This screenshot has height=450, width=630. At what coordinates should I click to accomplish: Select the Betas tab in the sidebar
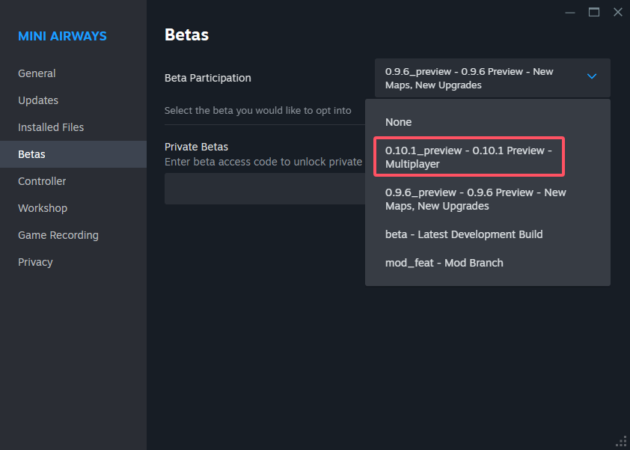click(x=31, y=154)
